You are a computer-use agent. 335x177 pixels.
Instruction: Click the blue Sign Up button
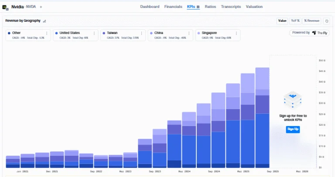tap(293, 129)
